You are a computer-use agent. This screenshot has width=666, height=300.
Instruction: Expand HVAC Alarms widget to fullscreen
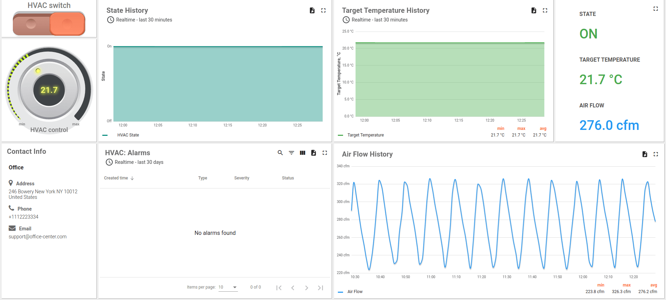coord(325,153)
